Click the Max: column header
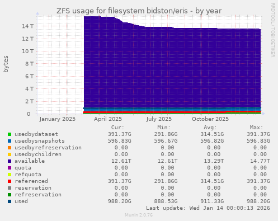This screenshot has height=221, width=278. [x=256, y=128]
